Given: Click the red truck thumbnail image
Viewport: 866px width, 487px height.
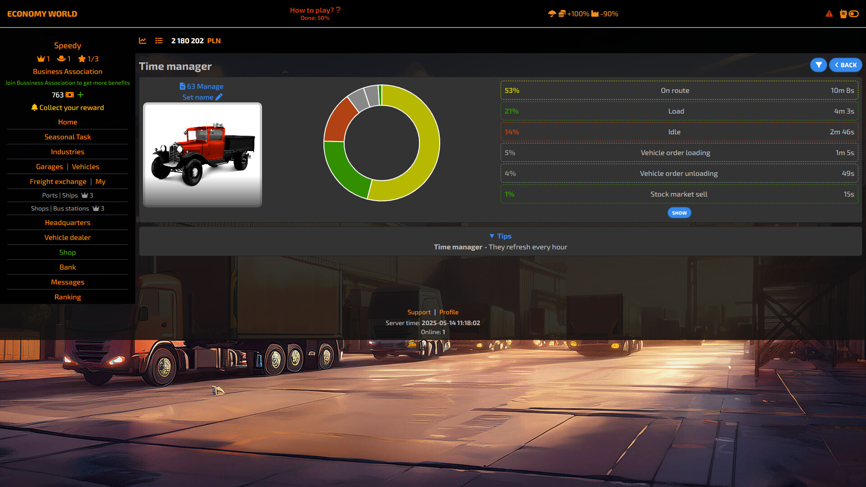Looking at the screenshot, I should pos(202,155).
